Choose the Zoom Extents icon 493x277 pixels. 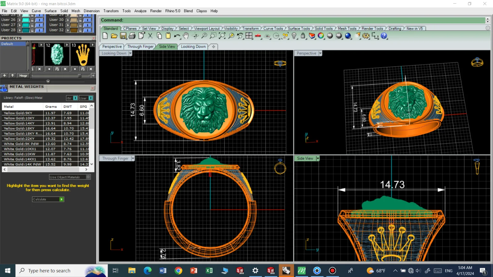222,36
